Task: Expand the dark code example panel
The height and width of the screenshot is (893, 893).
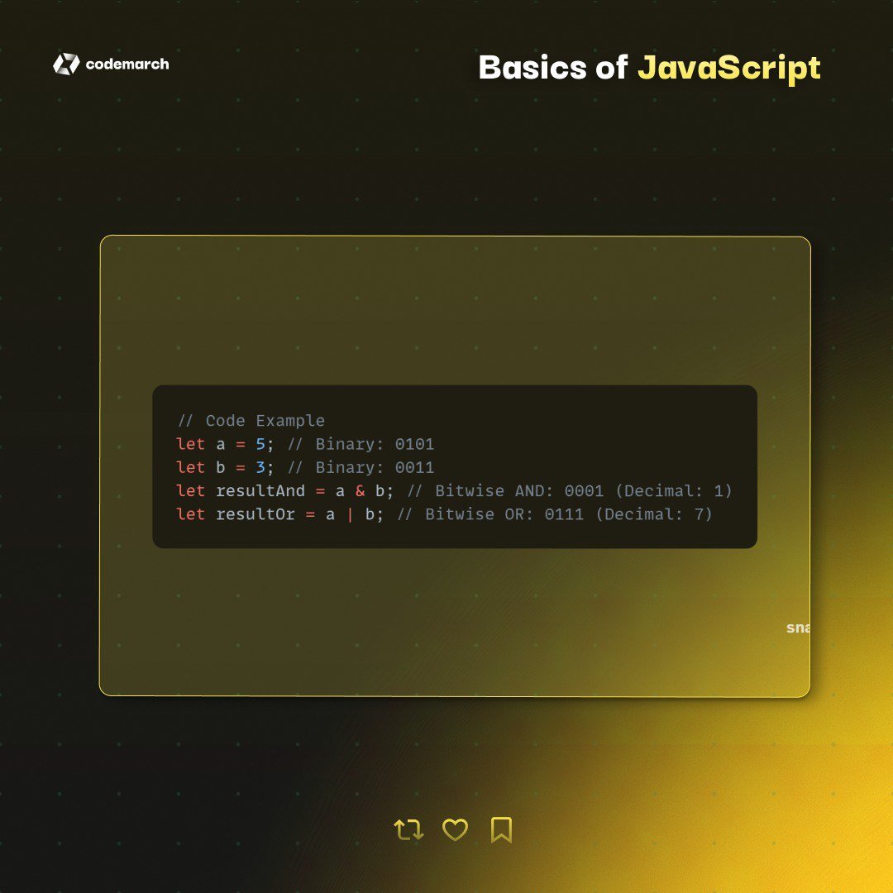Action: click(455, 465)
